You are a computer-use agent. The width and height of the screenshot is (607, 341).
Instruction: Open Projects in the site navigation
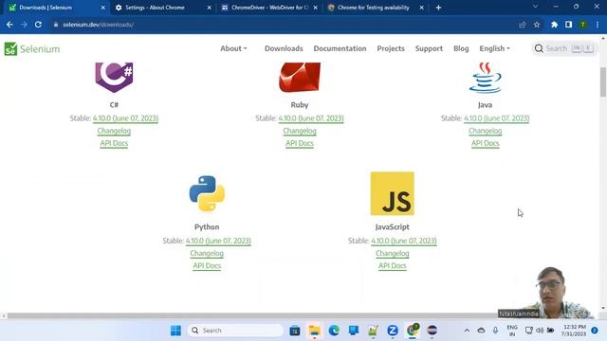[391, 48]
